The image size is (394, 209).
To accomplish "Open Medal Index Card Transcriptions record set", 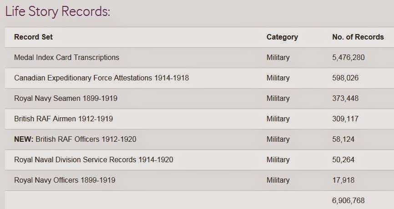I will 66,58.
